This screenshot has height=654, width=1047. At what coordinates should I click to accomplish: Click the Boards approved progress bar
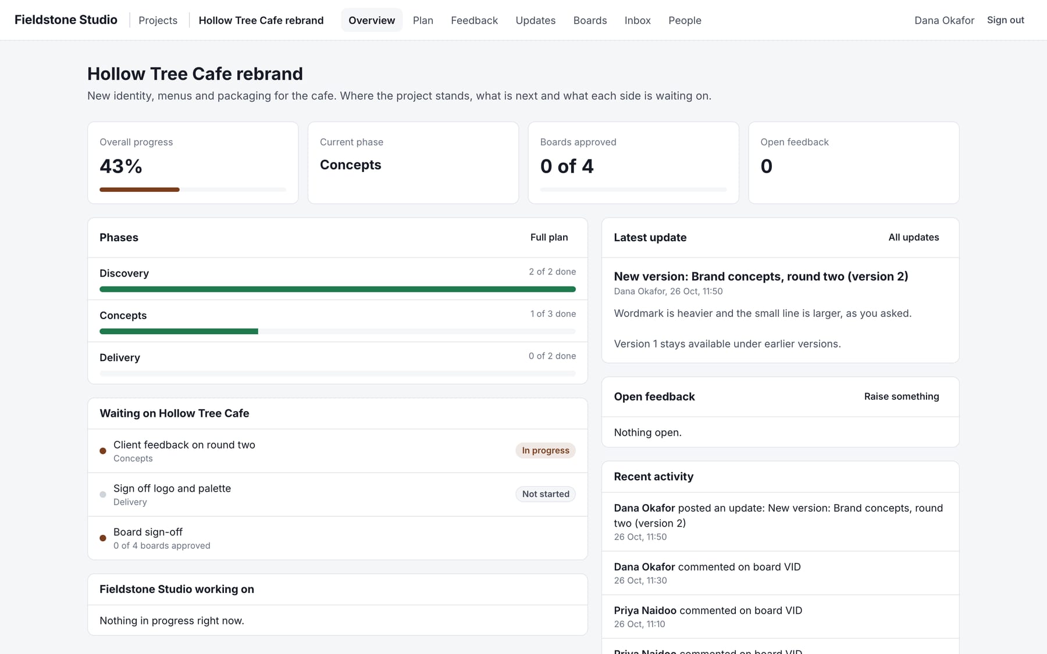(633, 190)
